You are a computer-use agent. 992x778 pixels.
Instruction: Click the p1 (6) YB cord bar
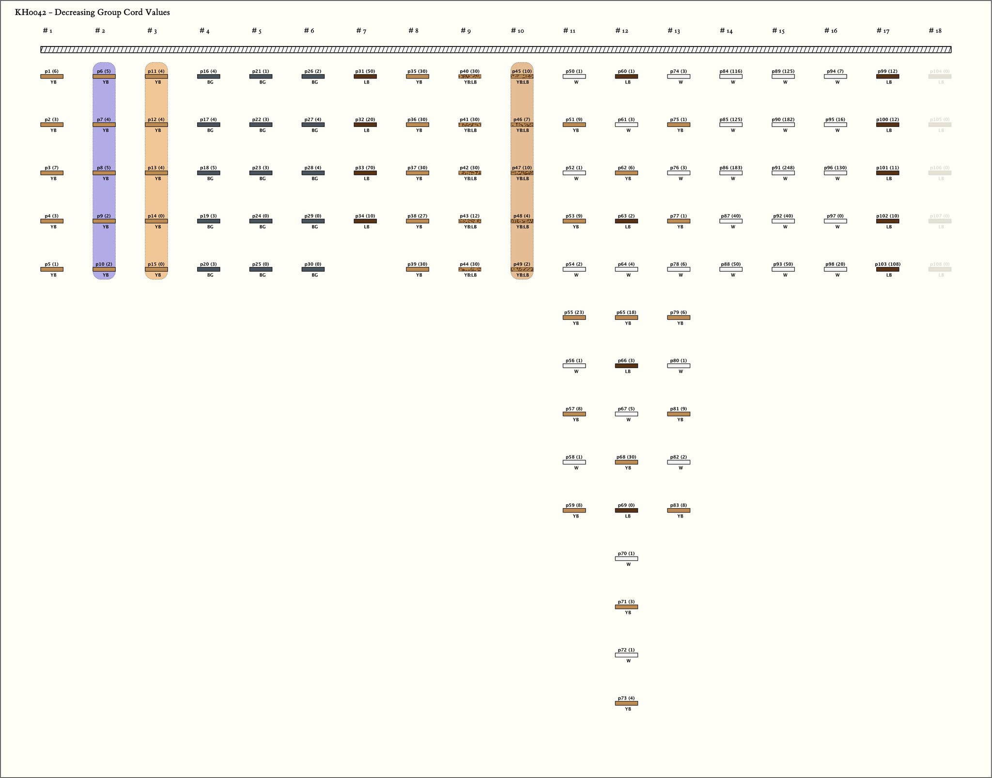[52, 77]
